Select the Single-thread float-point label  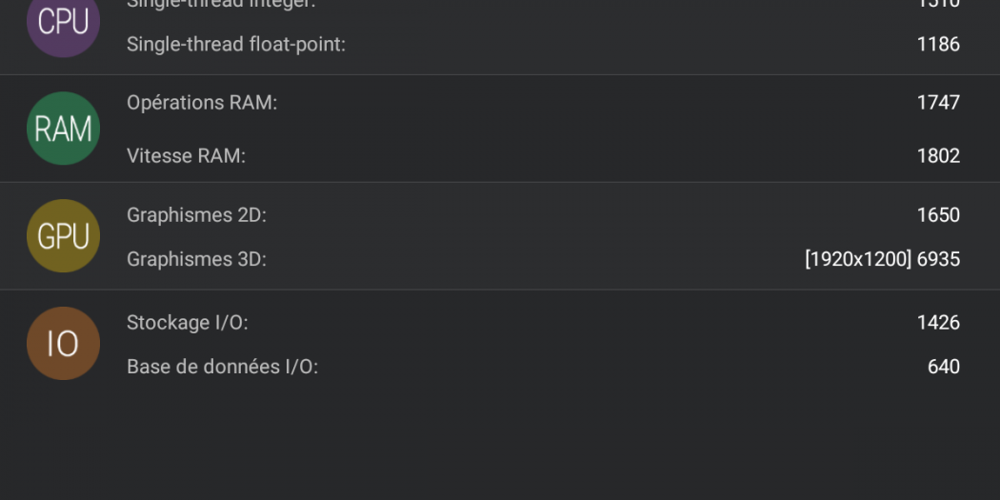point(235,44)
